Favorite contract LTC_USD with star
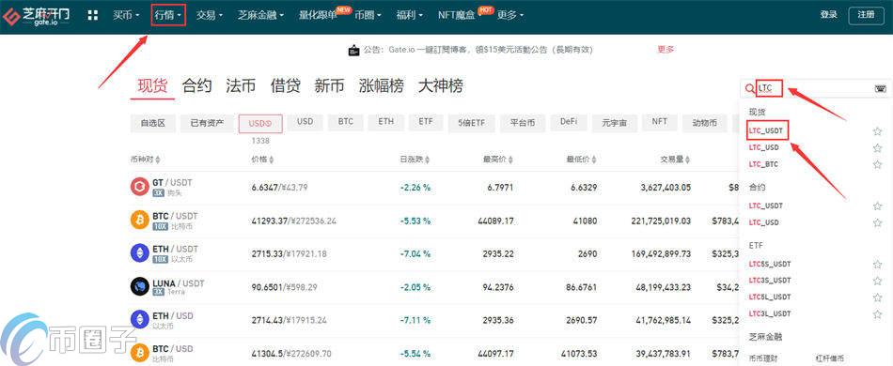893x366 pixels. pyautogui.click(x=877, y=222)
